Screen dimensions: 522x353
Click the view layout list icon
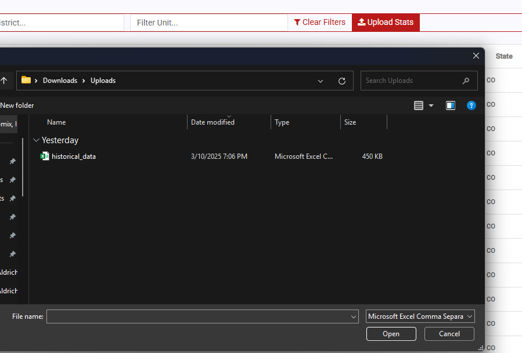click(x=419, y=105)
